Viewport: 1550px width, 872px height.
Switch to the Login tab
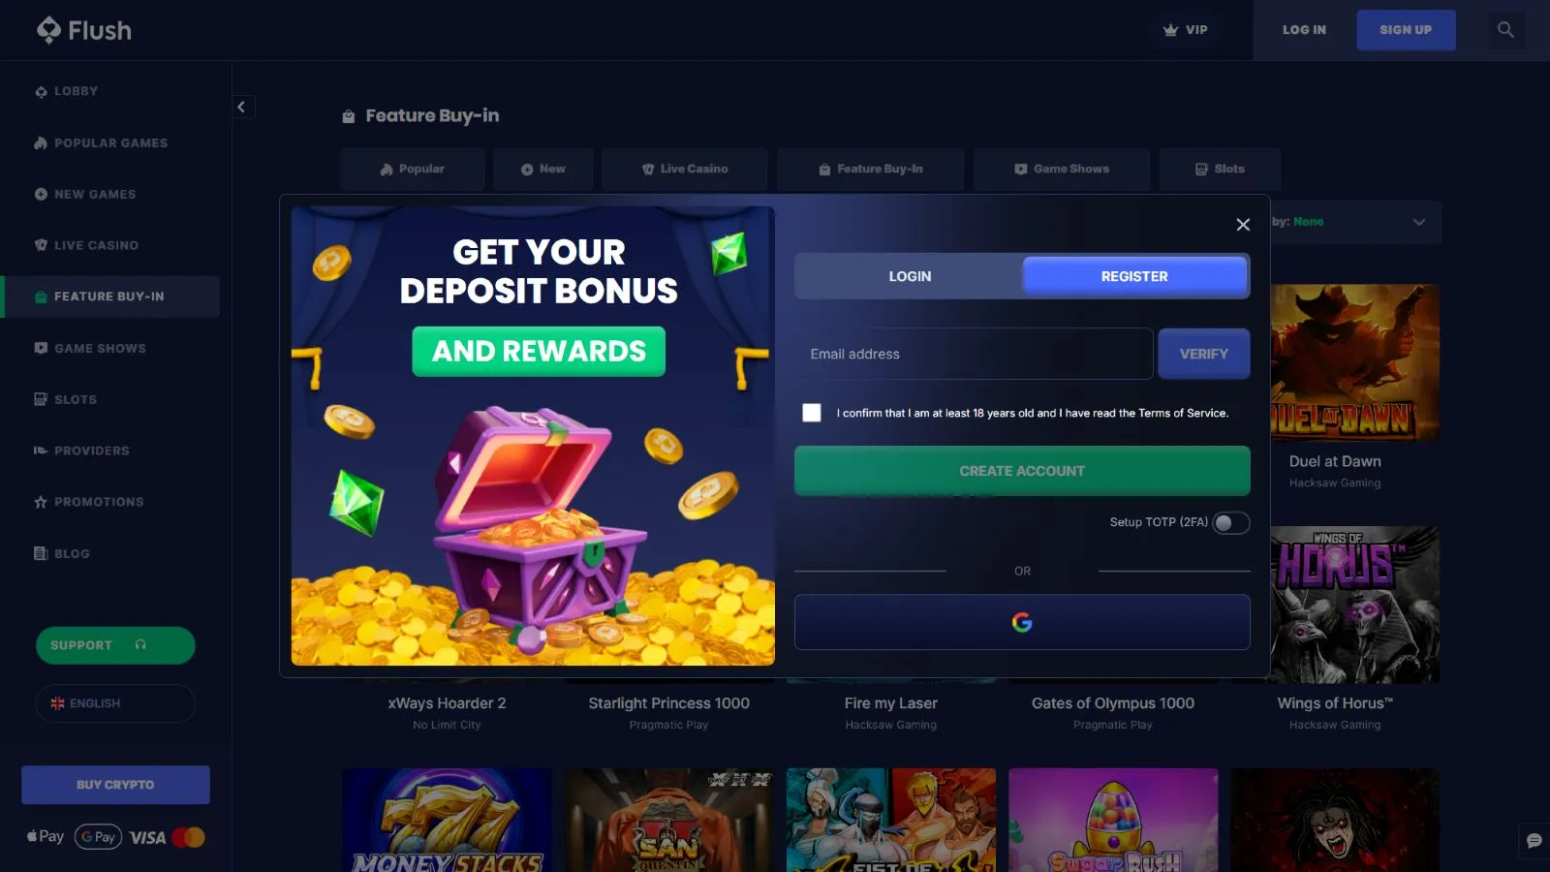click(910, 276)
